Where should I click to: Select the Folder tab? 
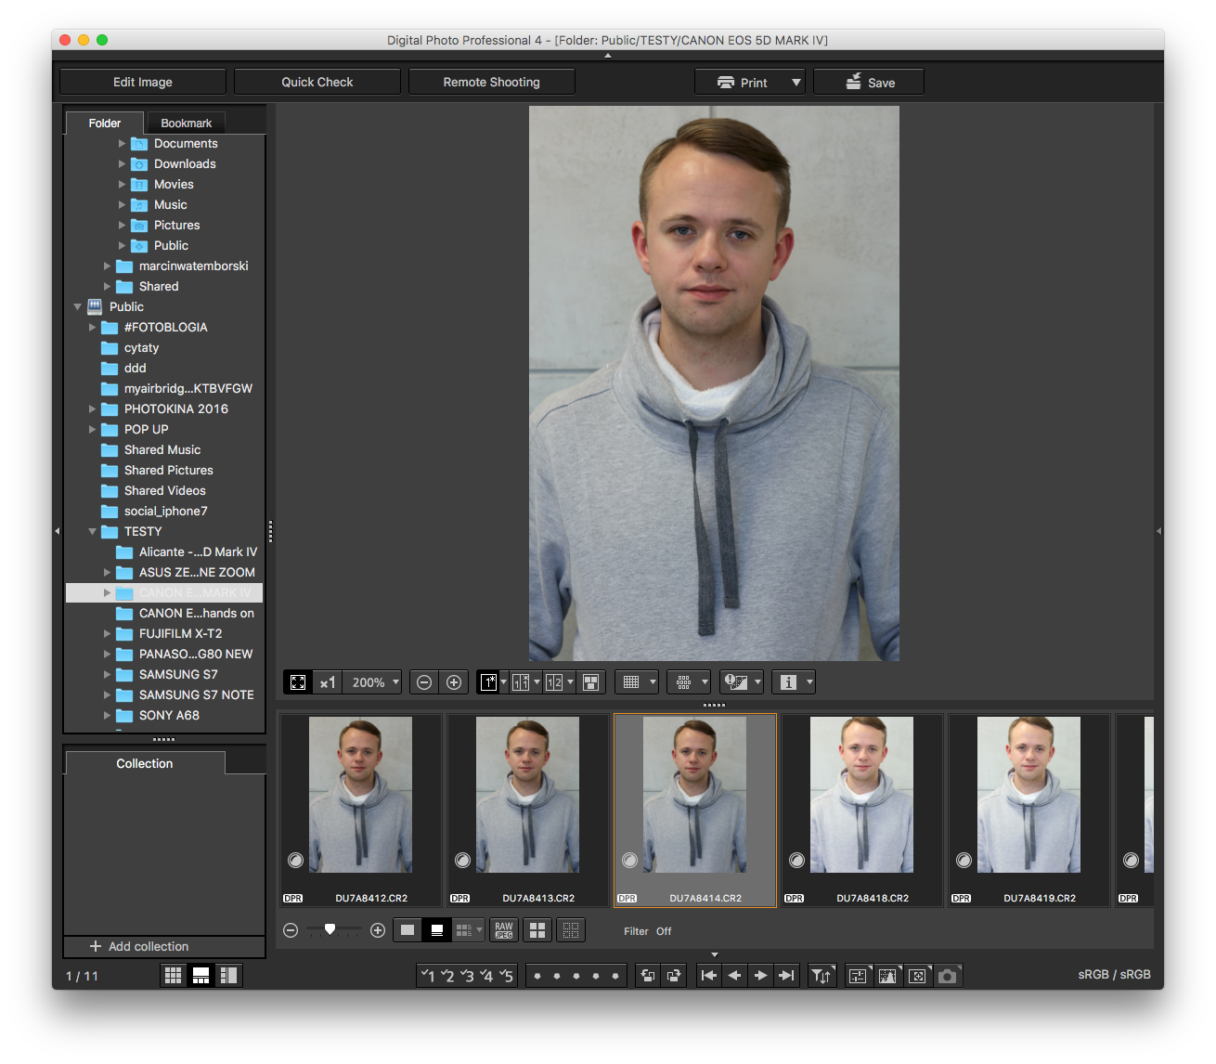[x=105, y=123]
